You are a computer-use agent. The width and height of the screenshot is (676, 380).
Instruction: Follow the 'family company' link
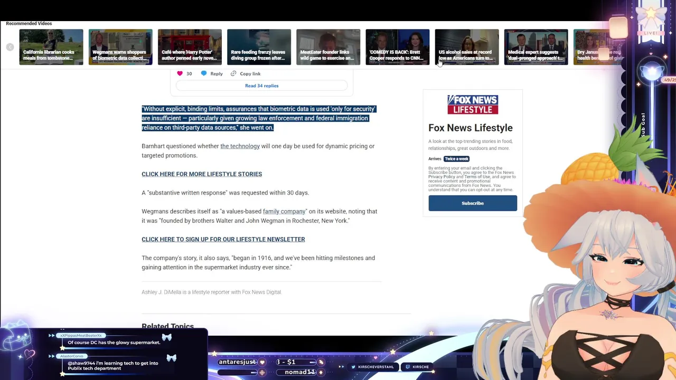coord(284,211)
